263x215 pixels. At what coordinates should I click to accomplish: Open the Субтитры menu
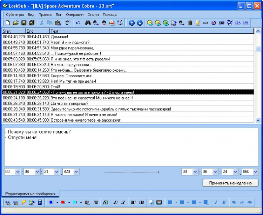15,15
